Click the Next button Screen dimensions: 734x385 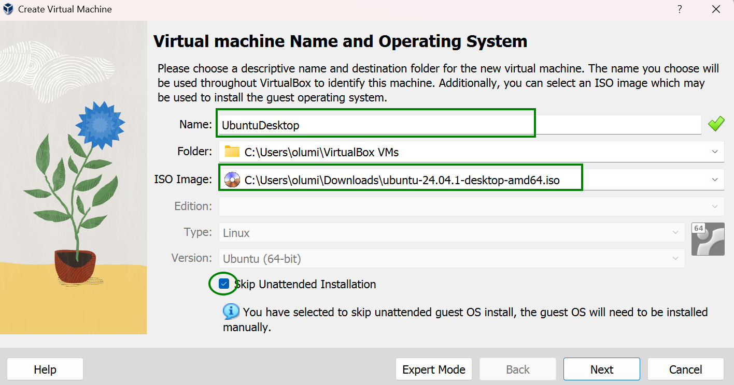(602, 369)
